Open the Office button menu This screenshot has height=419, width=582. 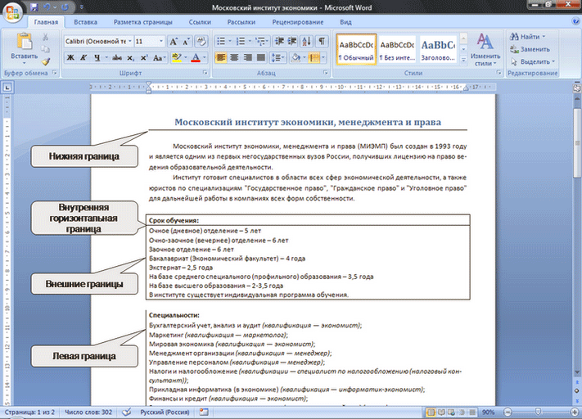[x=12, y=12]
